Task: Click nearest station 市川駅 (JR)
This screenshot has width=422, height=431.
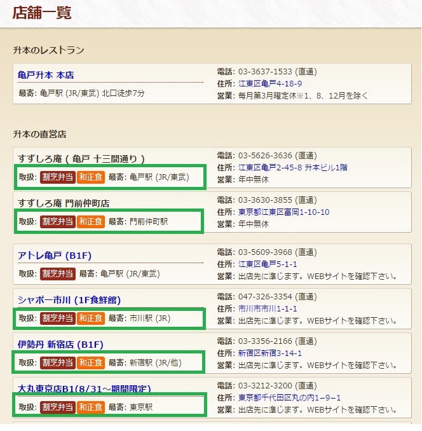Action: [x=150, y=318]
